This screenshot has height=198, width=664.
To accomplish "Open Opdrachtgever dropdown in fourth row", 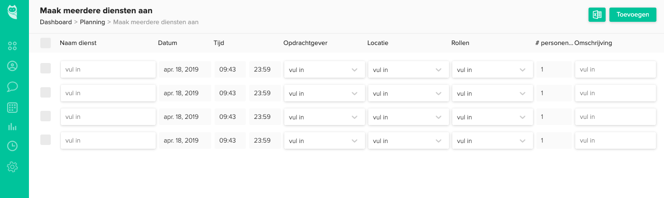I will 325,141.
